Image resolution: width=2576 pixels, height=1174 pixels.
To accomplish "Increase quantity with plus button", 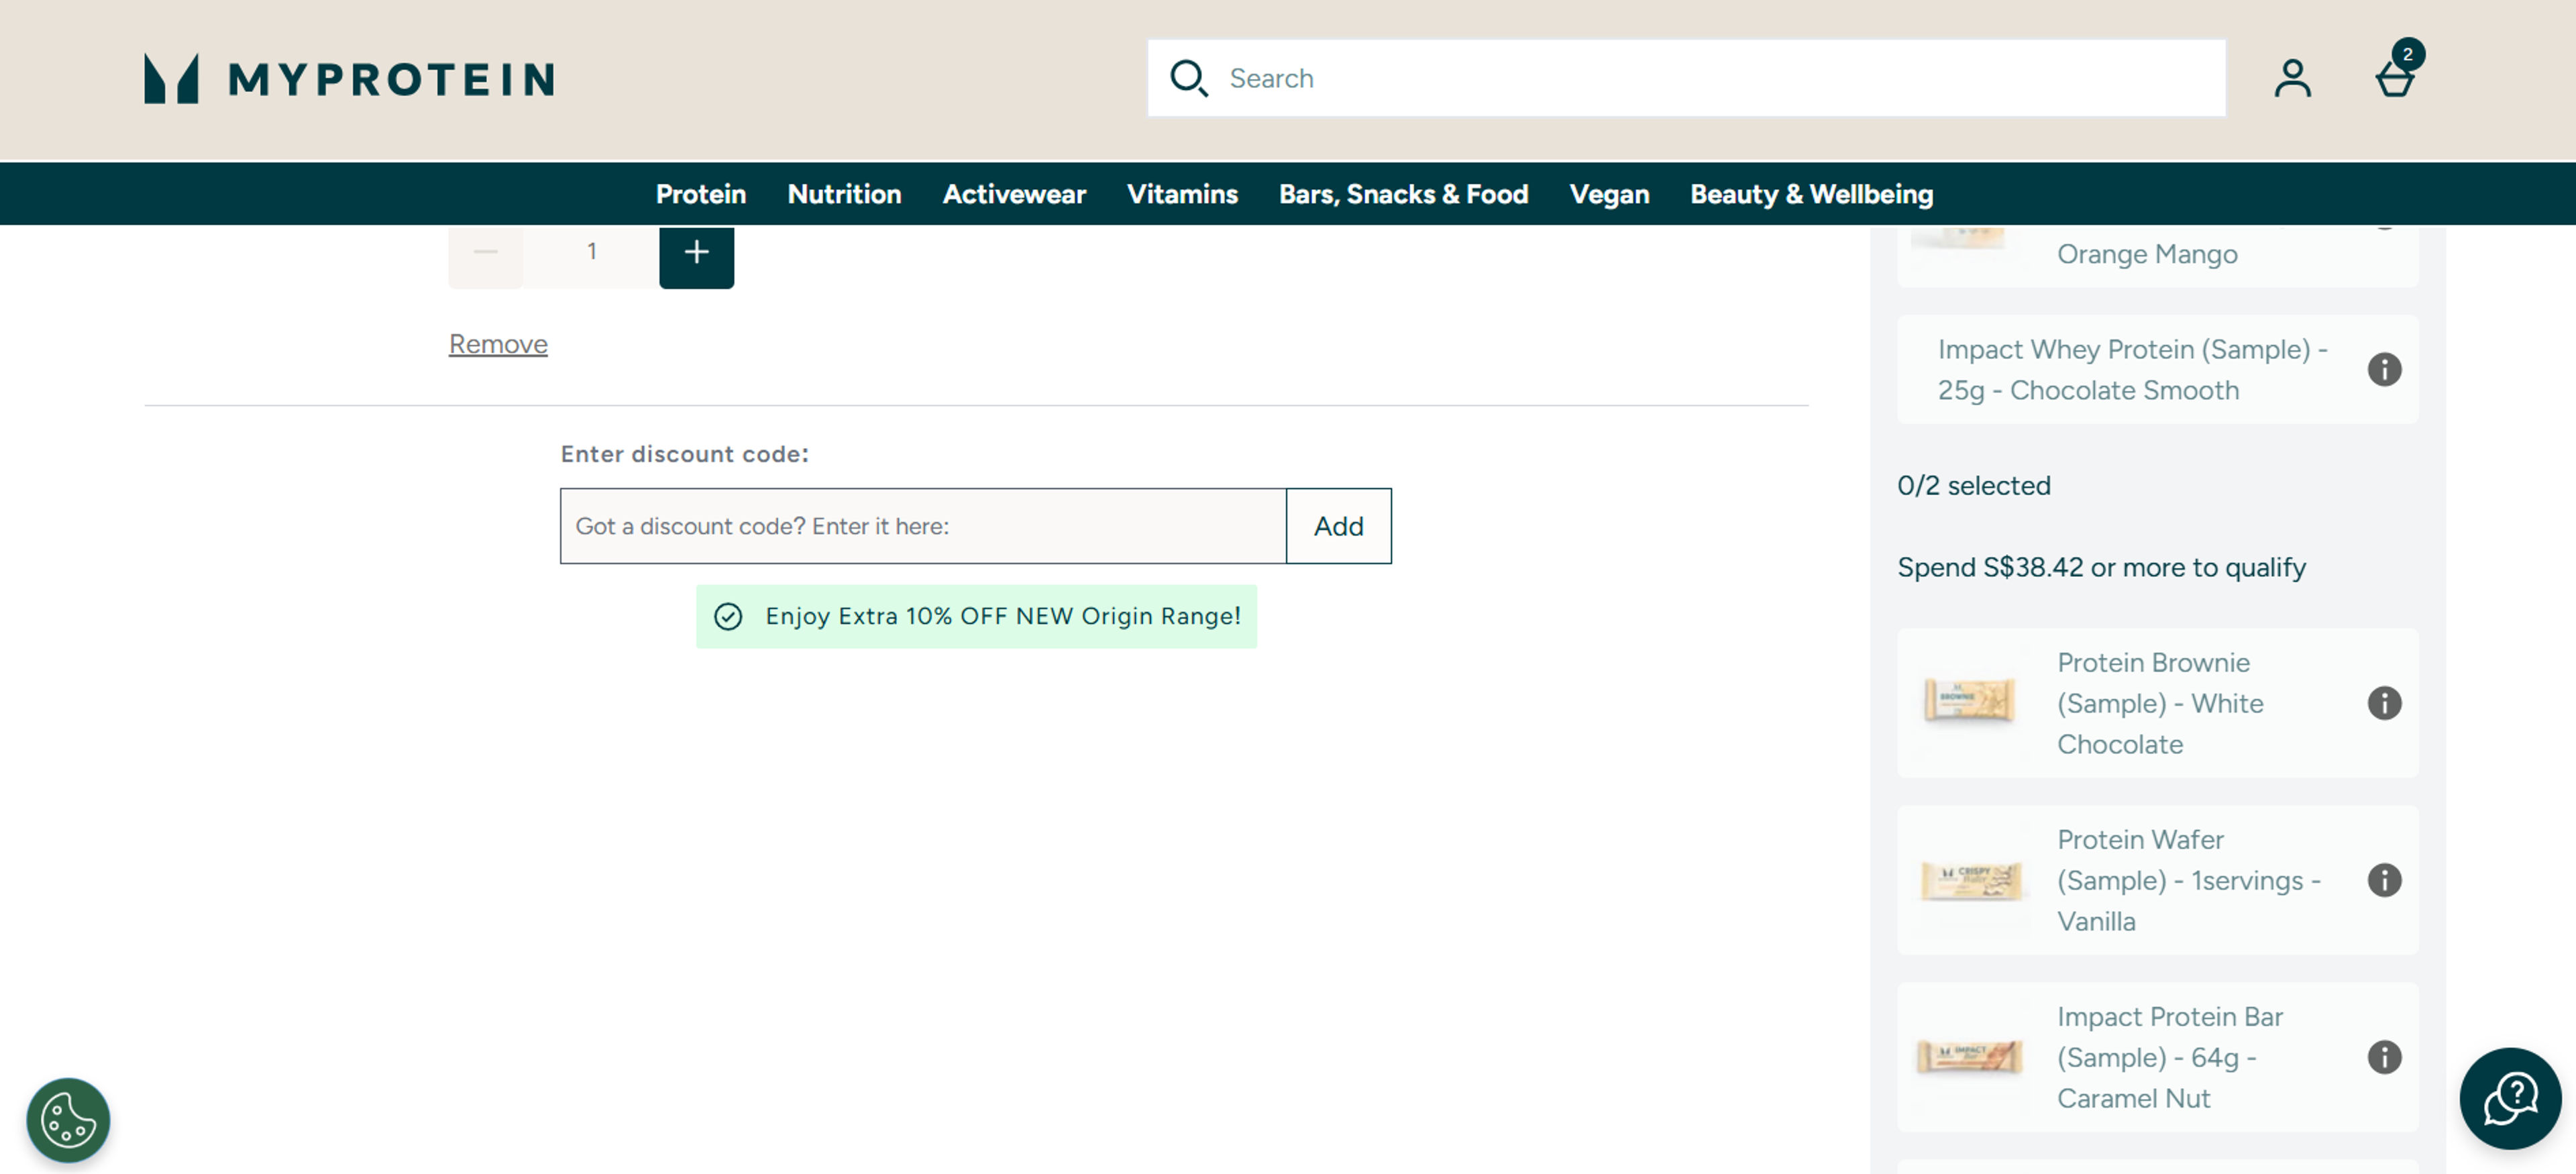I will [696, 253].
